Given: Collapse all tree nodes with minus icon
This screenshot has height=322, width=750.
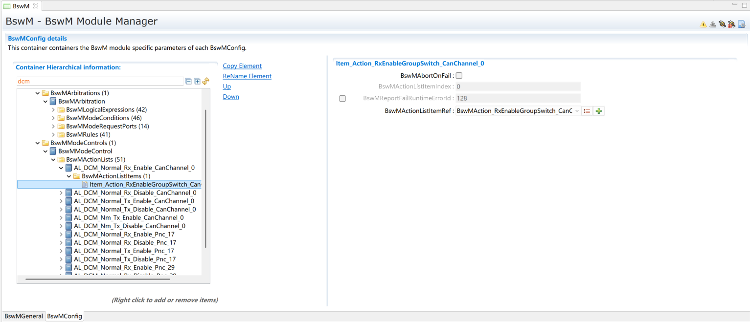Looking at the screenshot, I should tap(188, 82).
